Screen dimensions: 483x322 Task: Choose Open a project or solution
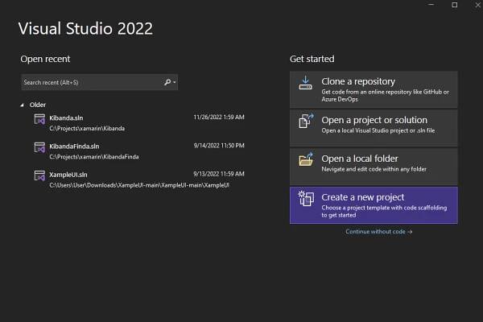coord(374,128)
